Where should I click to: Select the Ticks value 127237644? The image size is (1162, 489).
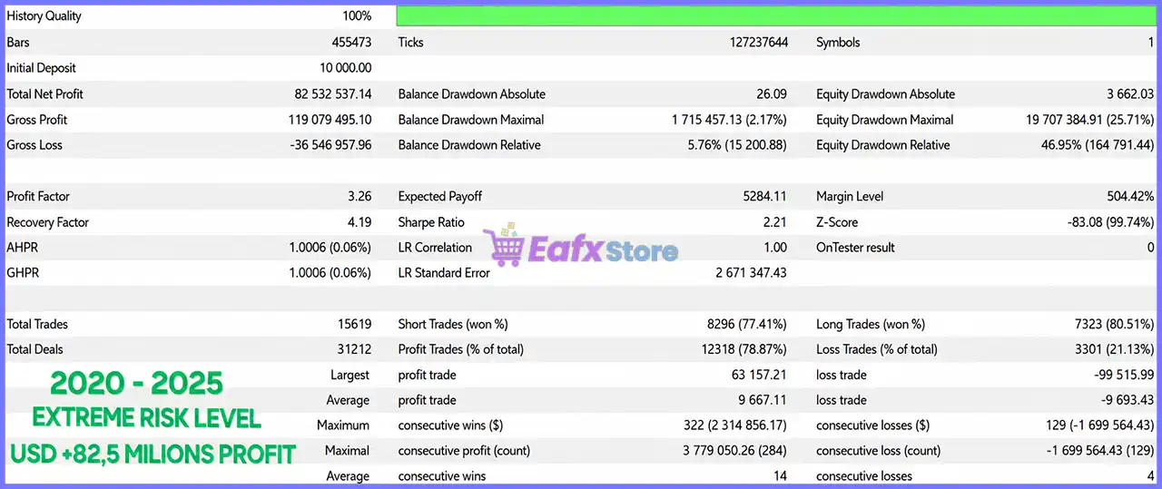point(758,43)
